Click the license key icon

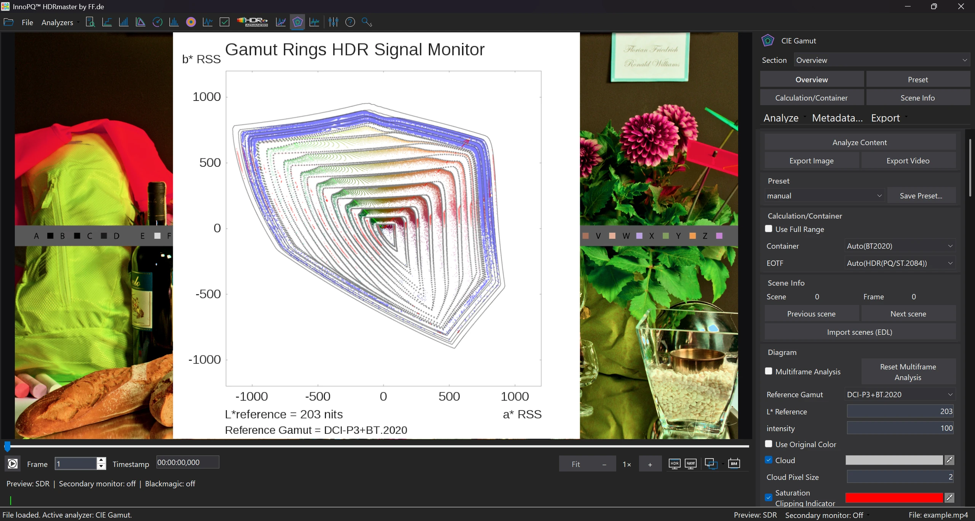pyautogui.click(x=367, y=22)
